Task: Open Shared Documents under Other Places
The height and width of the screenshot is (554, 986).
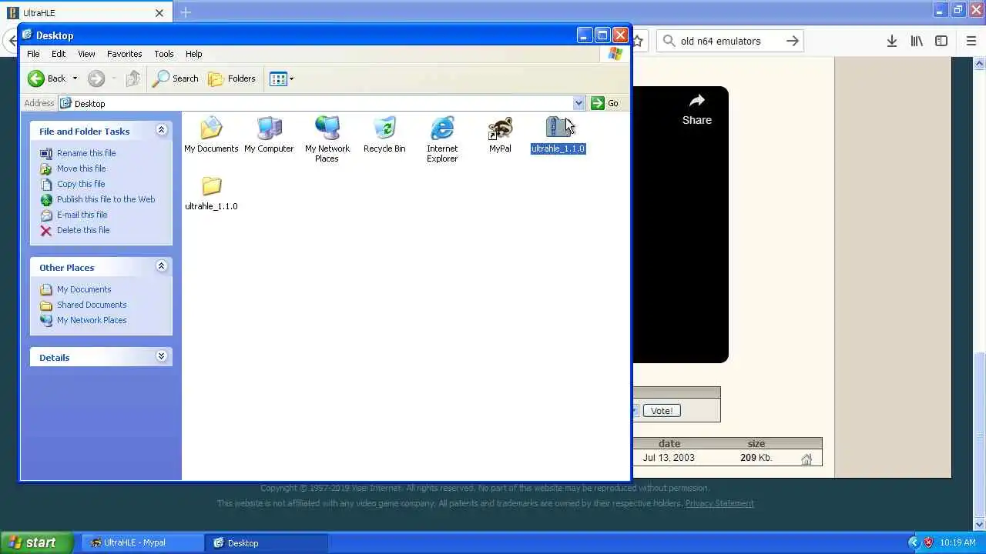Action: [91, 305]
